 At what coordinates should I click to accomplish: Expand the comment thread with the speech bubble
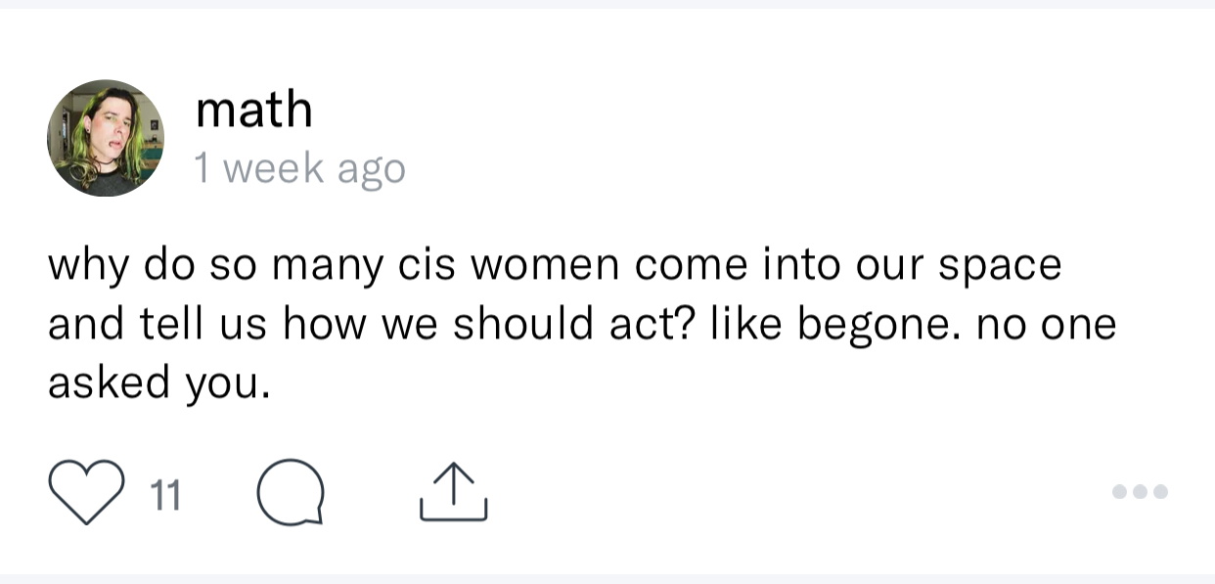click(291, 491)
